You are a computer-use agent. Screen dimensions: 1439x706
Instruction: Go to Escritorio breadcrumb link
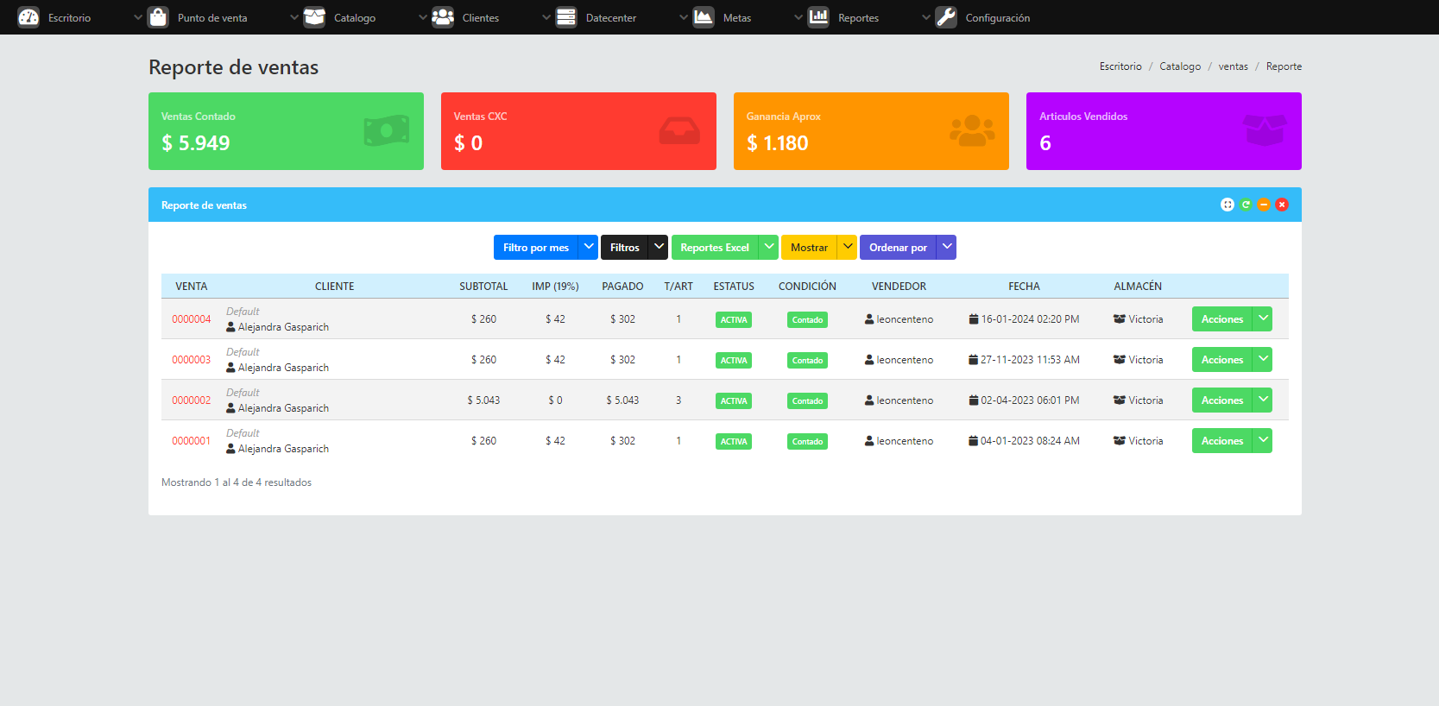(1120, 66)
